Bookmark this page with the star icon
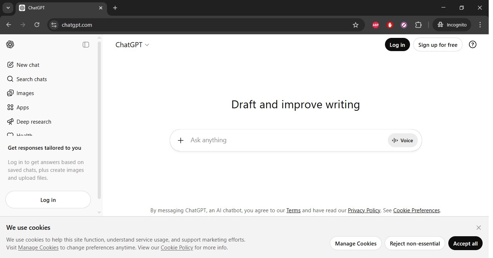Viewport: 493px width, 258px height. click(x=356, y=25)
